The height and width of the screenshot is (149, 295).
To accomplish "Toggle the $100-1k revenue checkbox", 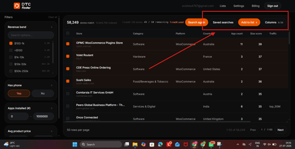I will 11,44.
